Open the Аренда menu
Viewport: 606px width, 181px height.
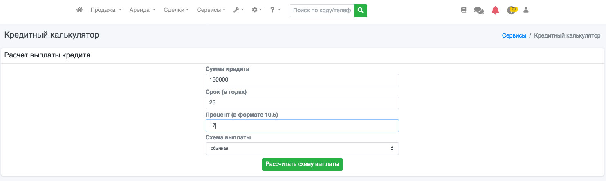pyautogui.click(x=142, y=10)
